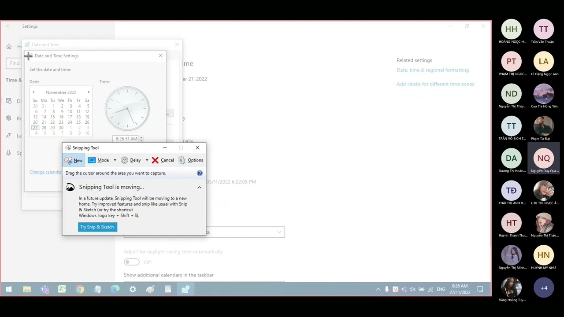Click the PT participant avatar
The height and width of the screenshot is (317, 564).
[x=511, y=61]
